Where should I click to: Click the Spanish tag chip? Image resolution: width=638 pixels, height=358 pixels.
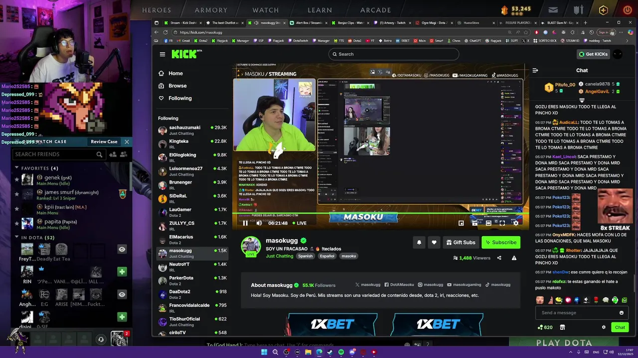[305, 256]
